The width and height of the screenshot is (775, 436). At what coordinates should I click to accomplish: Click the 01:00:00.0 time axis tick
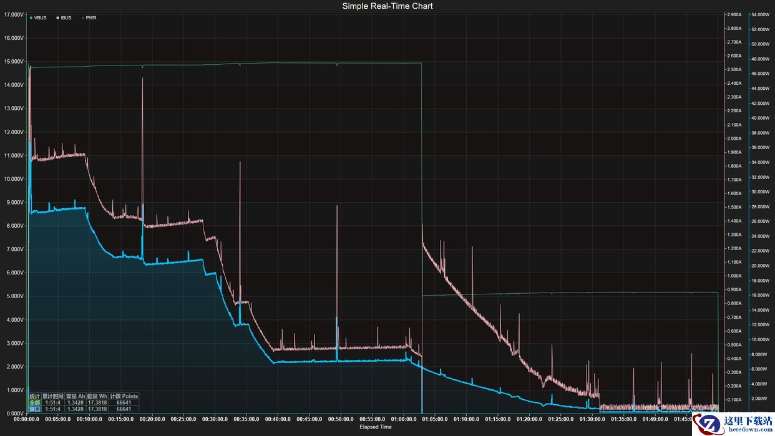(x=404, y=420)
